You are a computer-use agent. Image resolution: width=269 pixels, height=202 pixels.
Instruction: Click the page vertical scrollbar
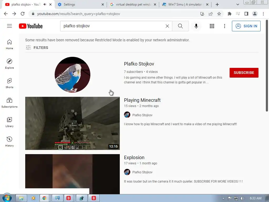coord(267,66)
